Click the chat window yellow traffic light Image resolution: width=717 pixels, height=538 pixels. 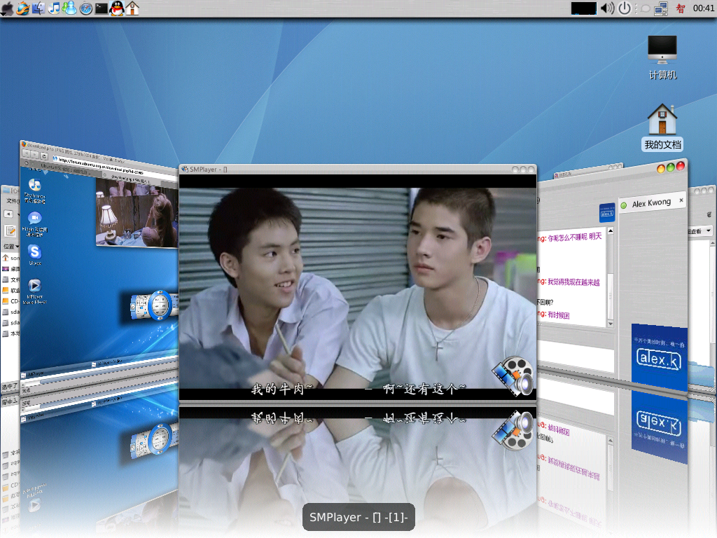[x=661, y=170]
